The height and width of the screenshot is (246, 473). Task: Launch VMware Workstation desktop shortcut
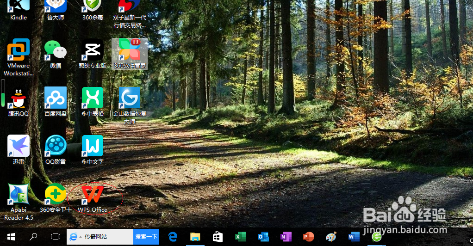click(19, 57)
